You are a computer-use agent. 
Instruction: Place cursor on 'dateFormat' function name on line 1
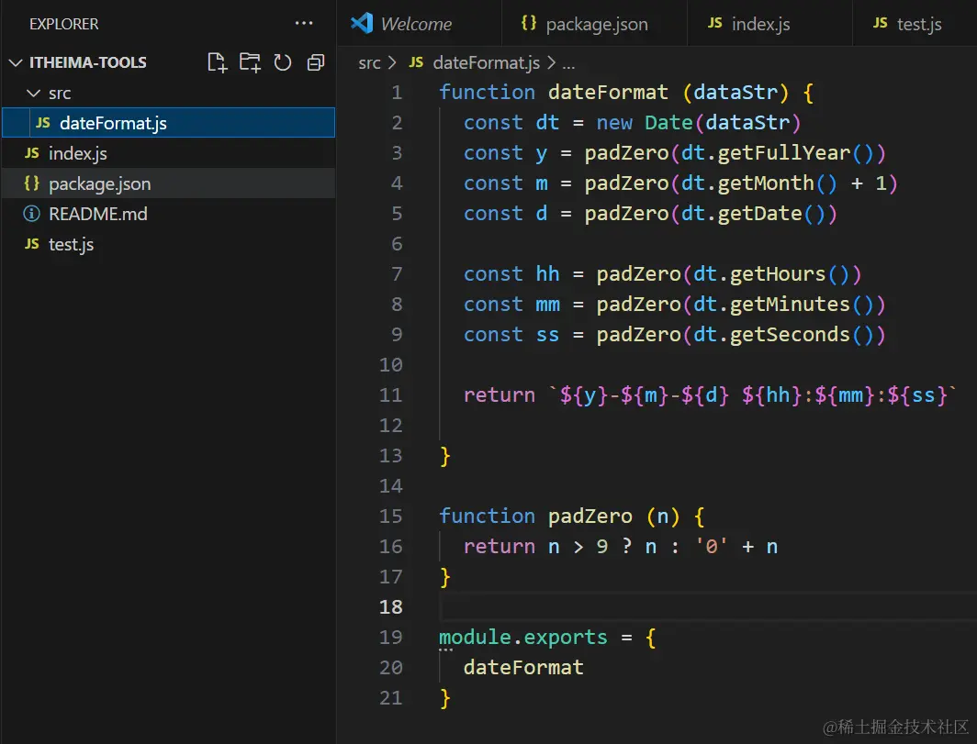(x=608, y=93)
